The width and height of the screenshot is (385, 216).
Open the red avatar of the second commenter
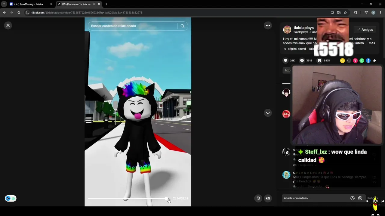pos(286,114)
